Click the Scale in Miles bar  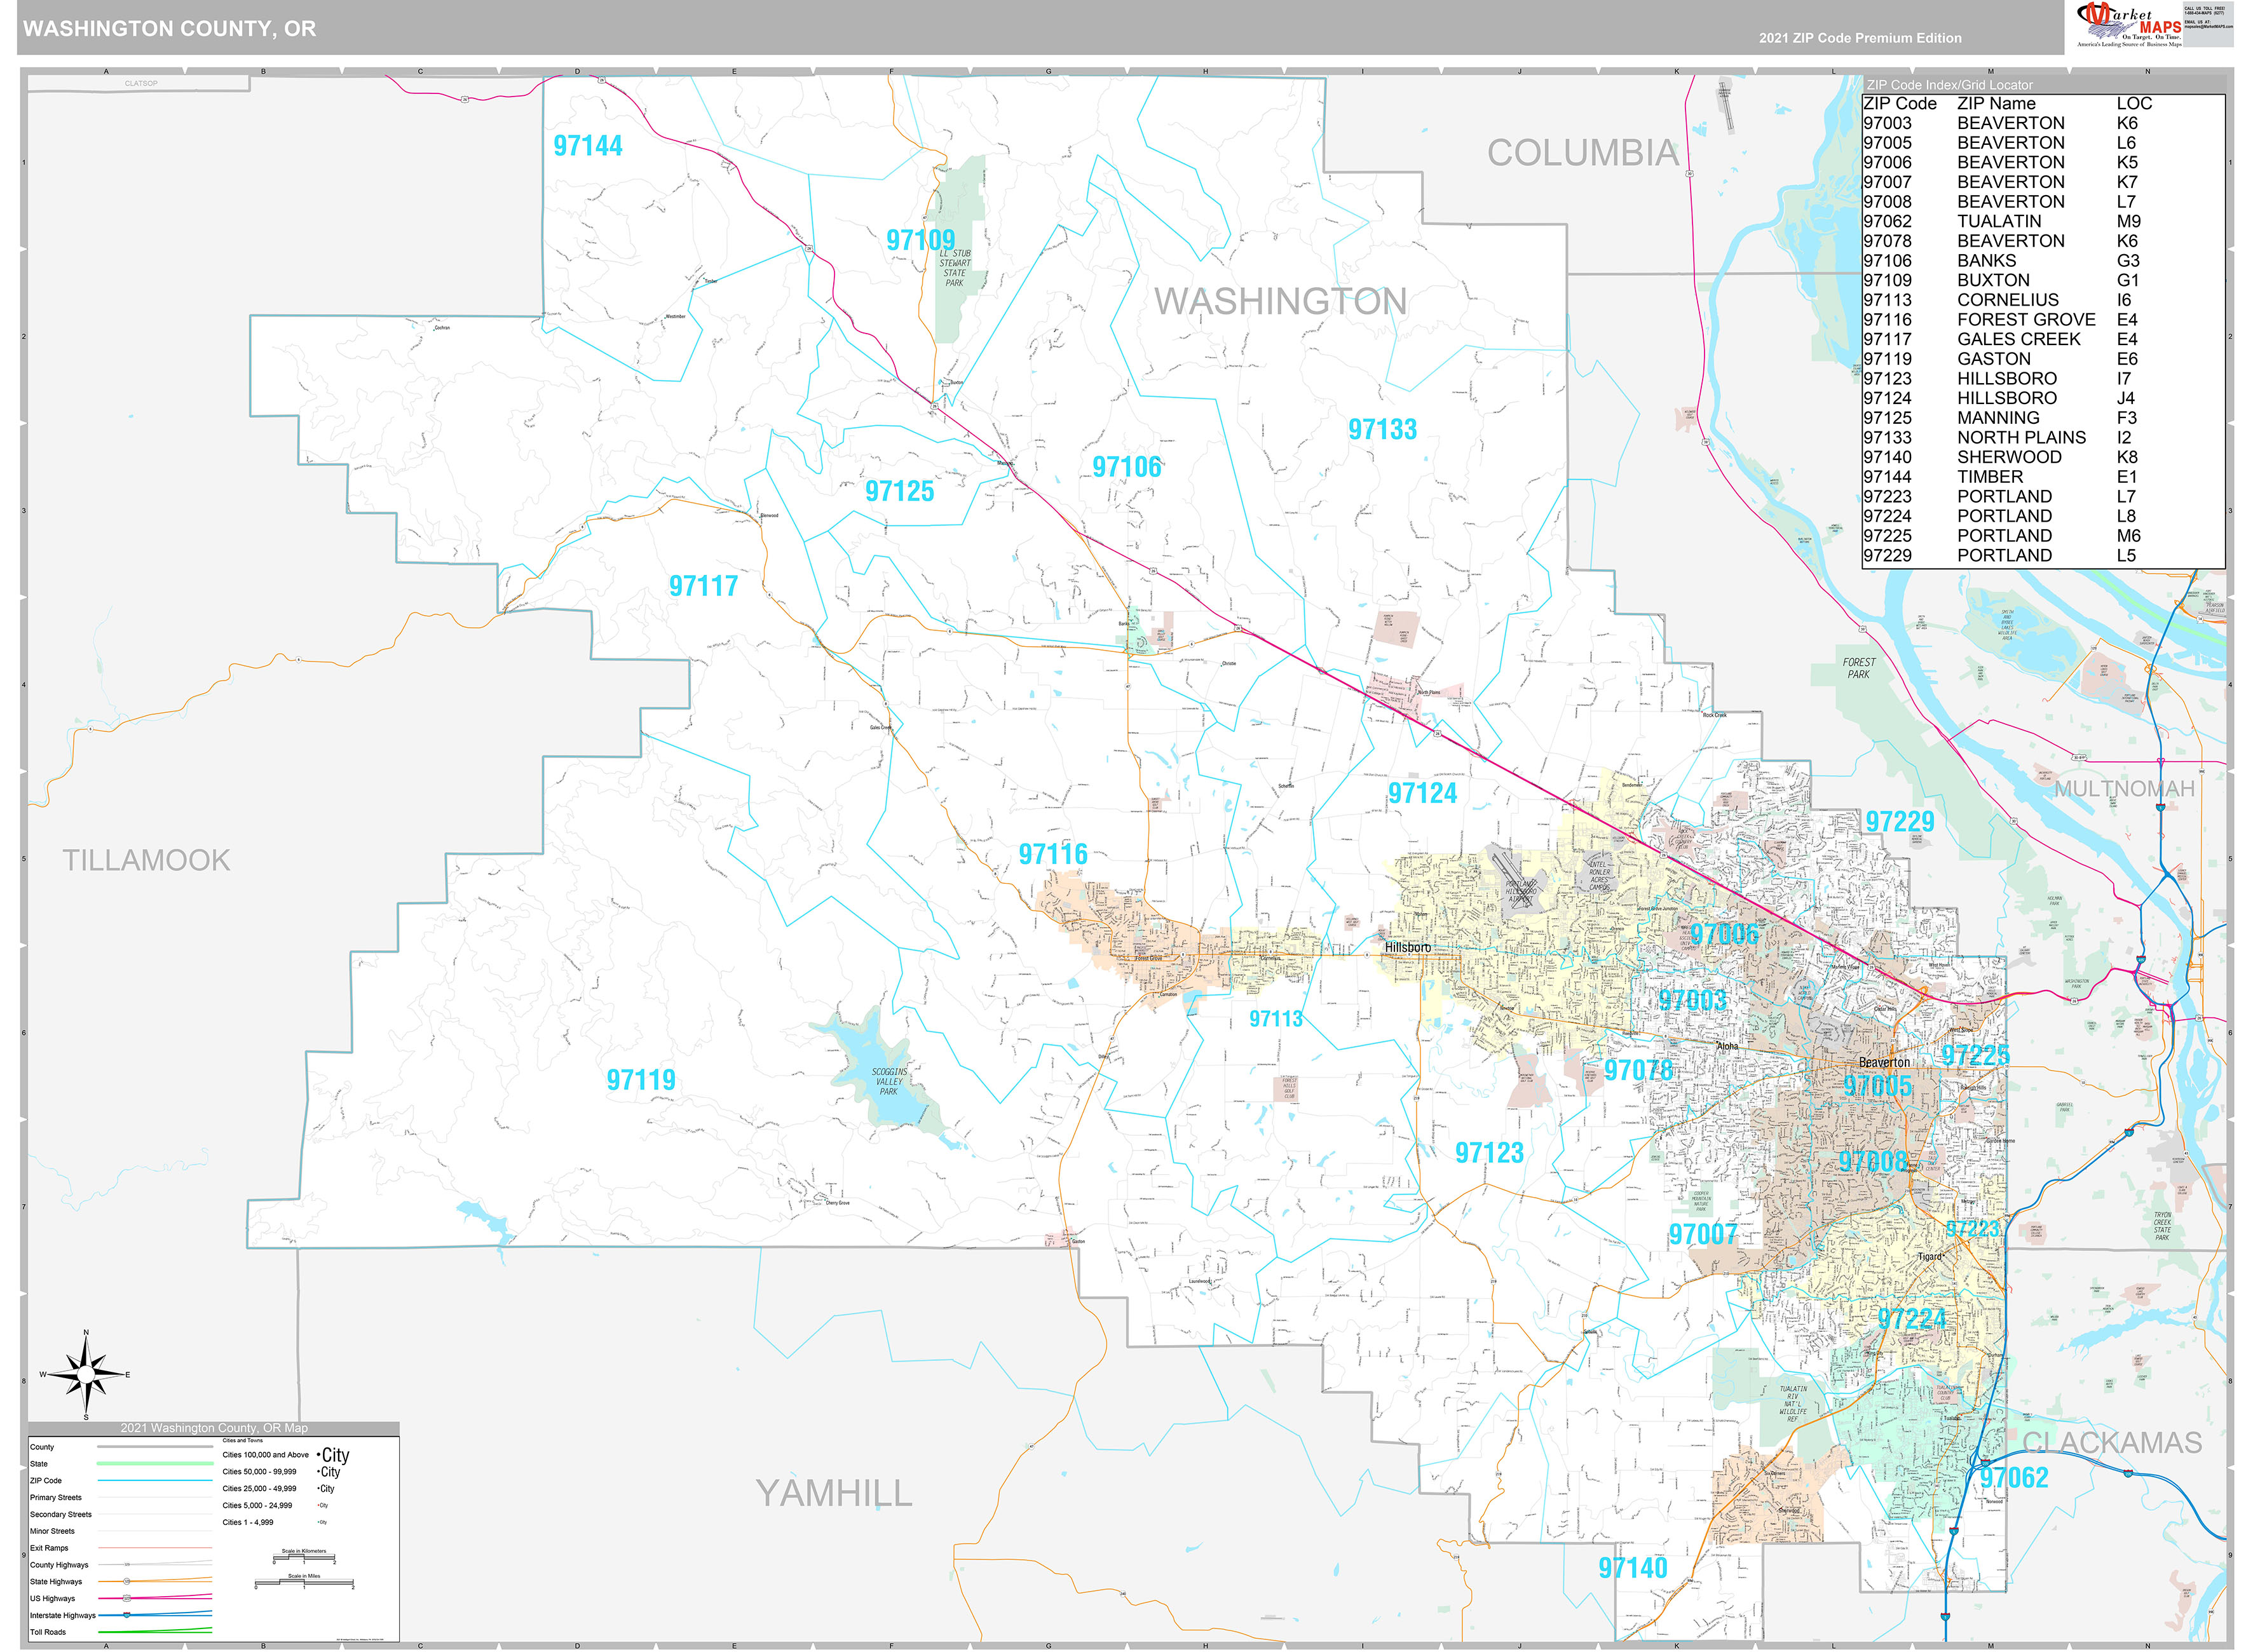pyautogui.click(x=304, y=1582)
